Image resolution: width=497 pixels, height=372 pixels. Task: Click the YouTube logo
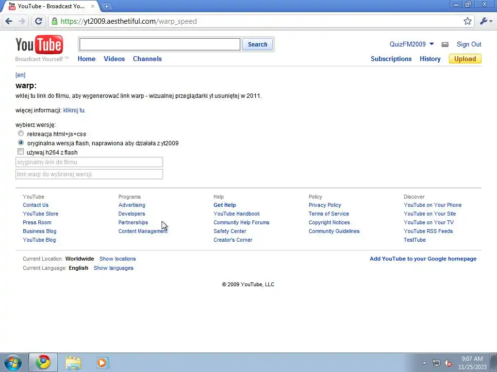(39, 45)
